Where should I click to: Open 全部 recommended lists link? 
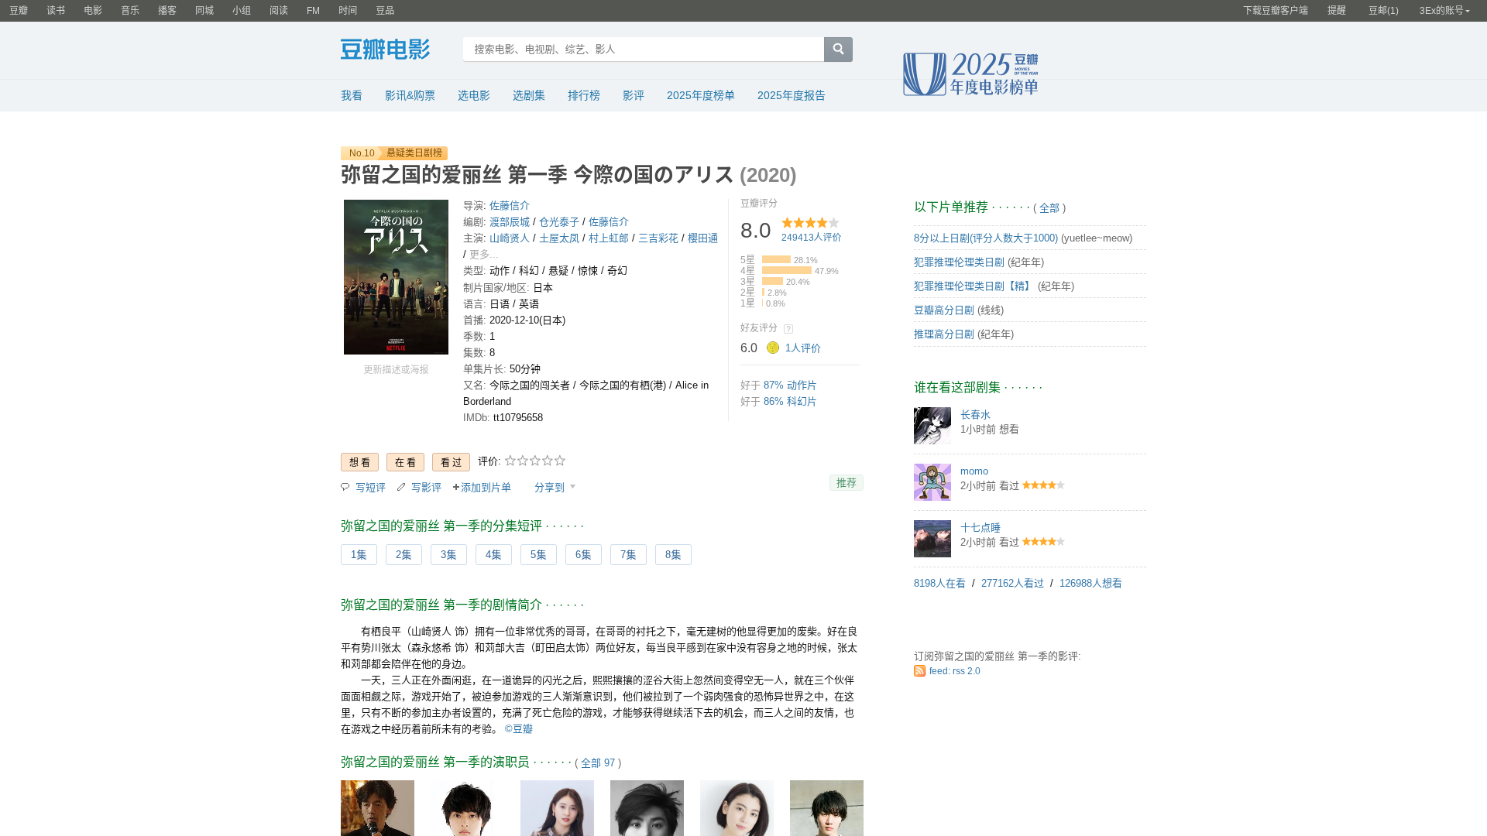[x=1049, y=208]
